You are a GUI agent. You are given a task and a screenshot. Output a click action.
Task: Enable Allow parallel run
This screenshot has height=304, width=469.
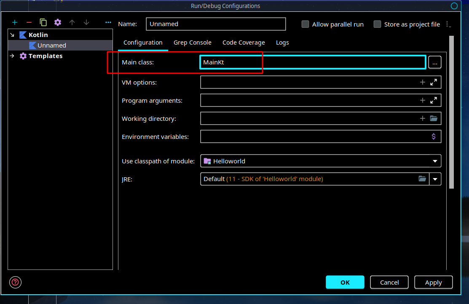pos(305,24)
